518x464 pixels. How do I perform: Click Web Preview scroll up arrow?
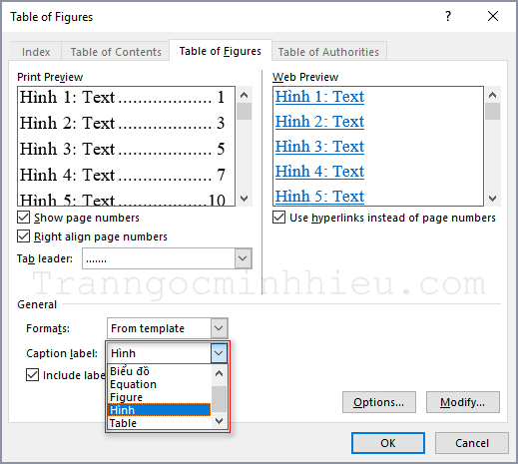[x=493, y=95]
